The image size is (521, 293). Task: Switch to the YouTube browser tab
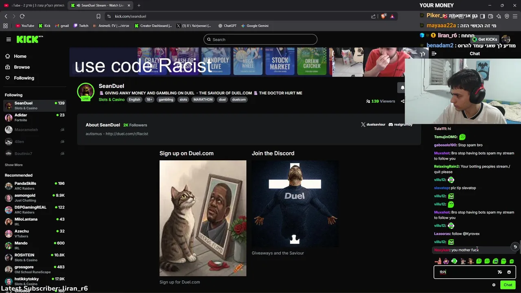[34, 5]
